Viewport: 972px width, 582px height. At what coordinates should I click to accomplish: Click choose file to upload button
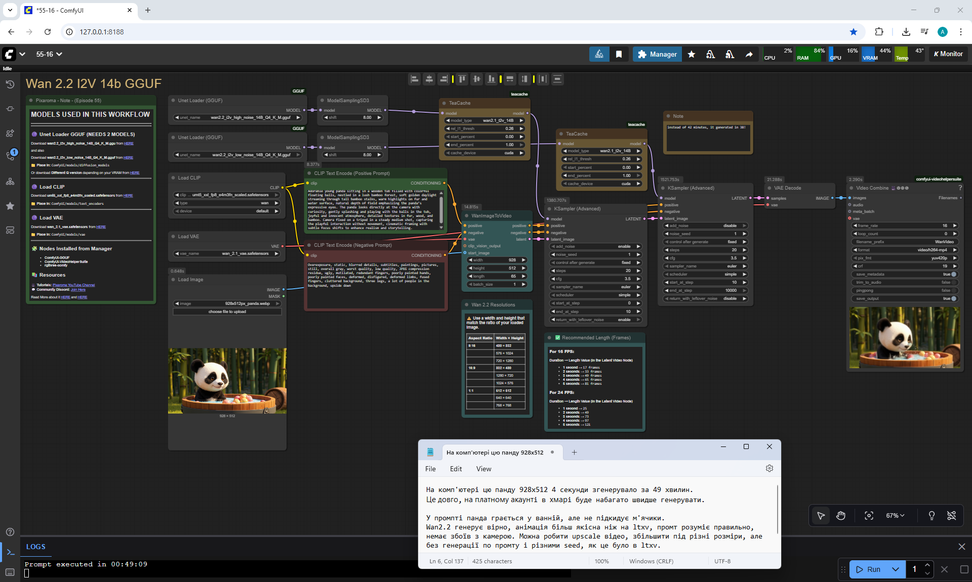click(227, 311)
